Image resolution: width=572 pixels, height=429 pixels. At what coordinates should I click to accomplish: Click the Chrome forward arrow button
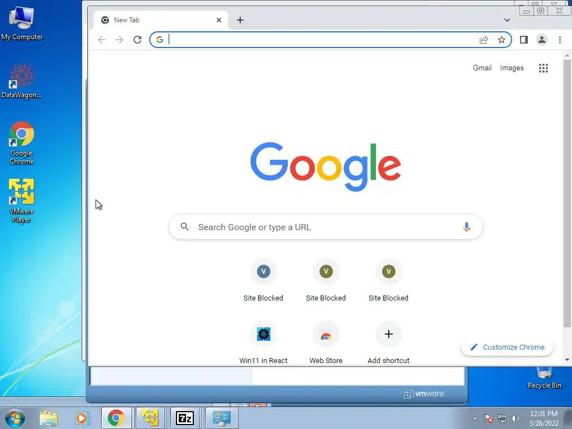click(120, 40)
